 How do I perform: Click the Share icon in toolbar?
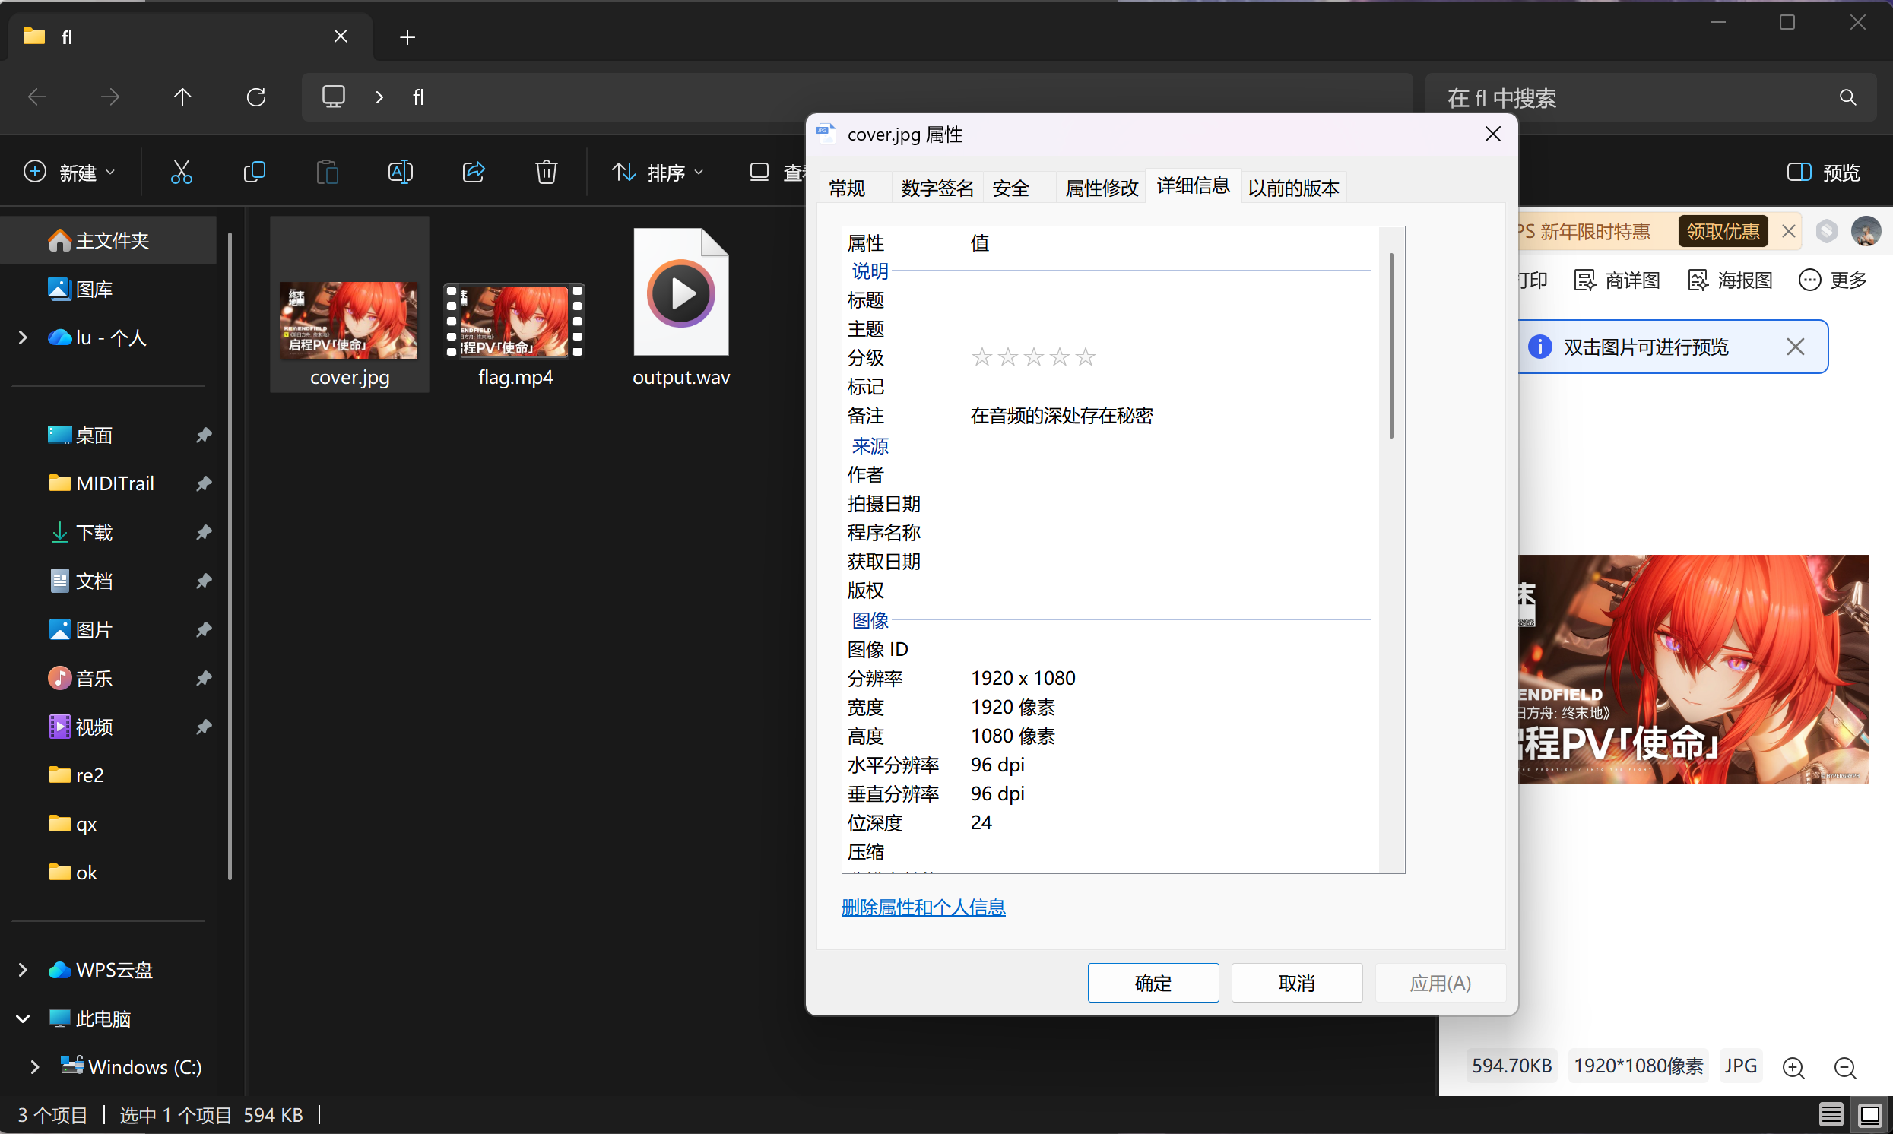pos(473,172)
